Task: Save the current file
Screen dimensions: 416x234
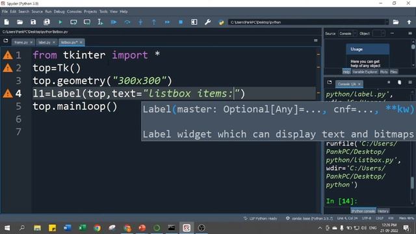Action: (33, 22)
